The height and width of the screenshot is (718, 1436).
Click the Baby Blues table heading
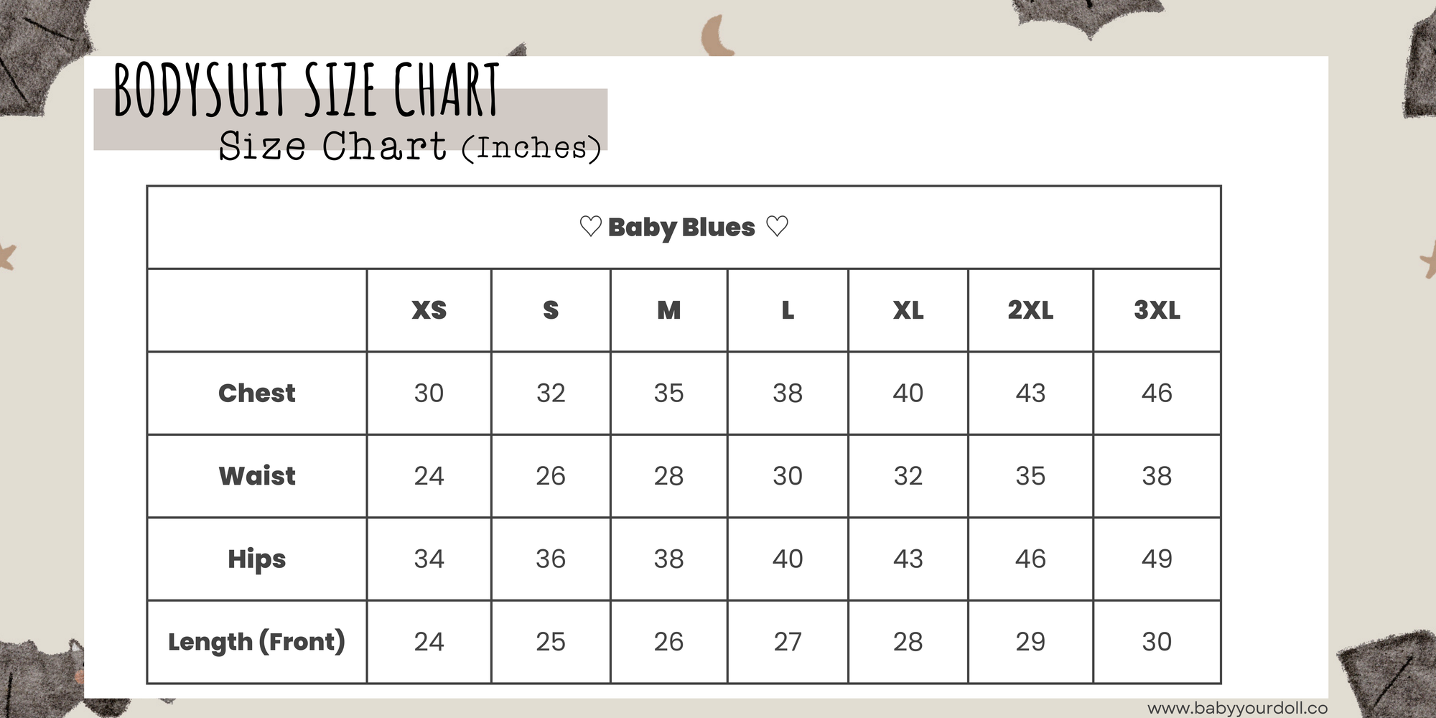coord(681,227)
